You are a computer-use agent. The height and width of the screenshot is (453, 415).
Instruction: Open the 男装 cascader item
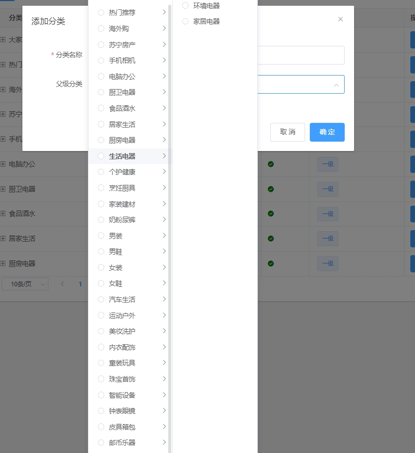click(x=130, y=236)
